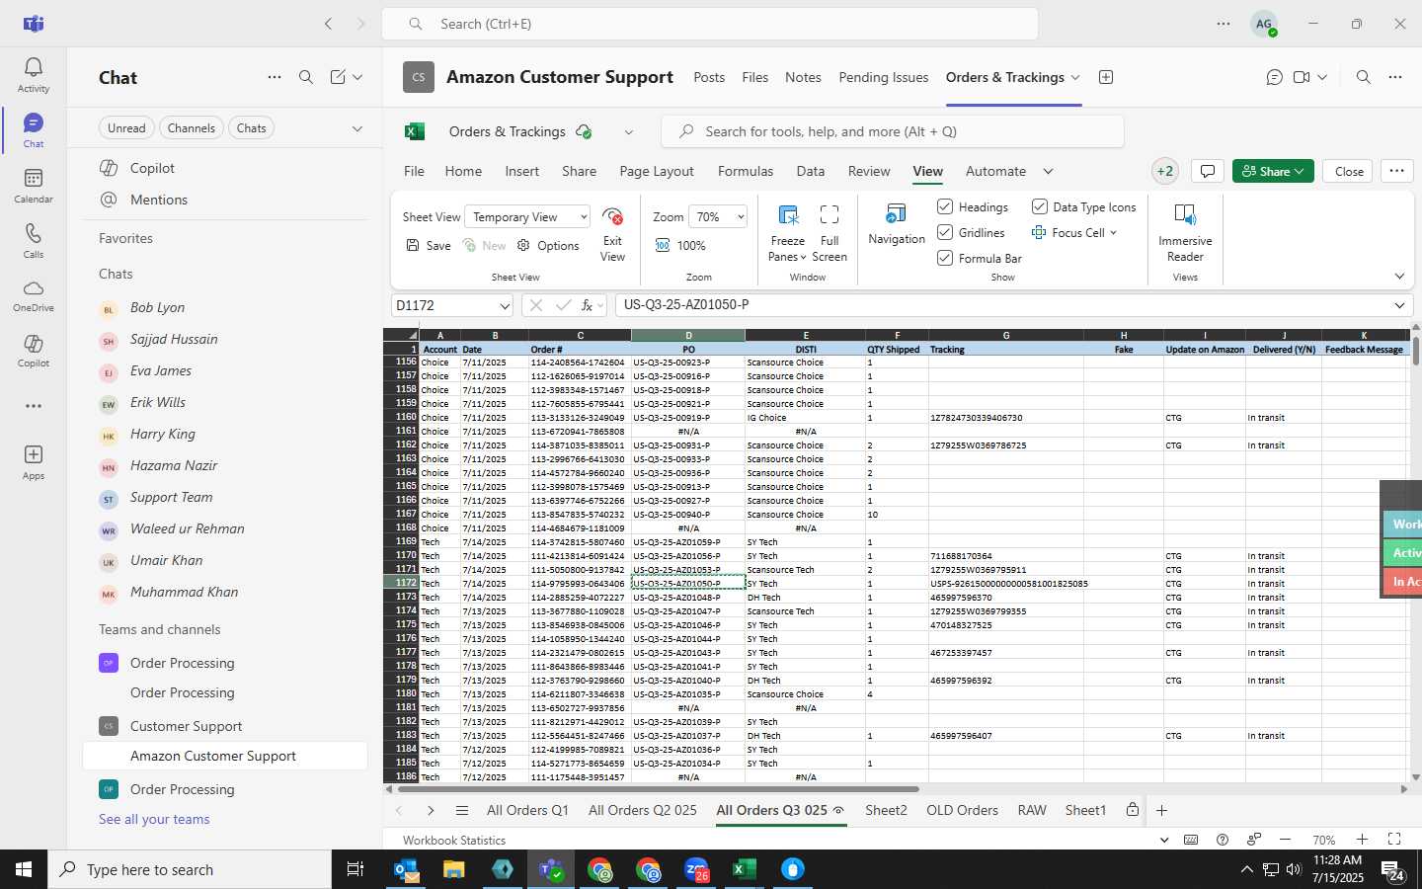This screenshot has height=889, width=1422.
Task: Toggle the Formula Bar checkbox
Action: [x=945, y=258]
